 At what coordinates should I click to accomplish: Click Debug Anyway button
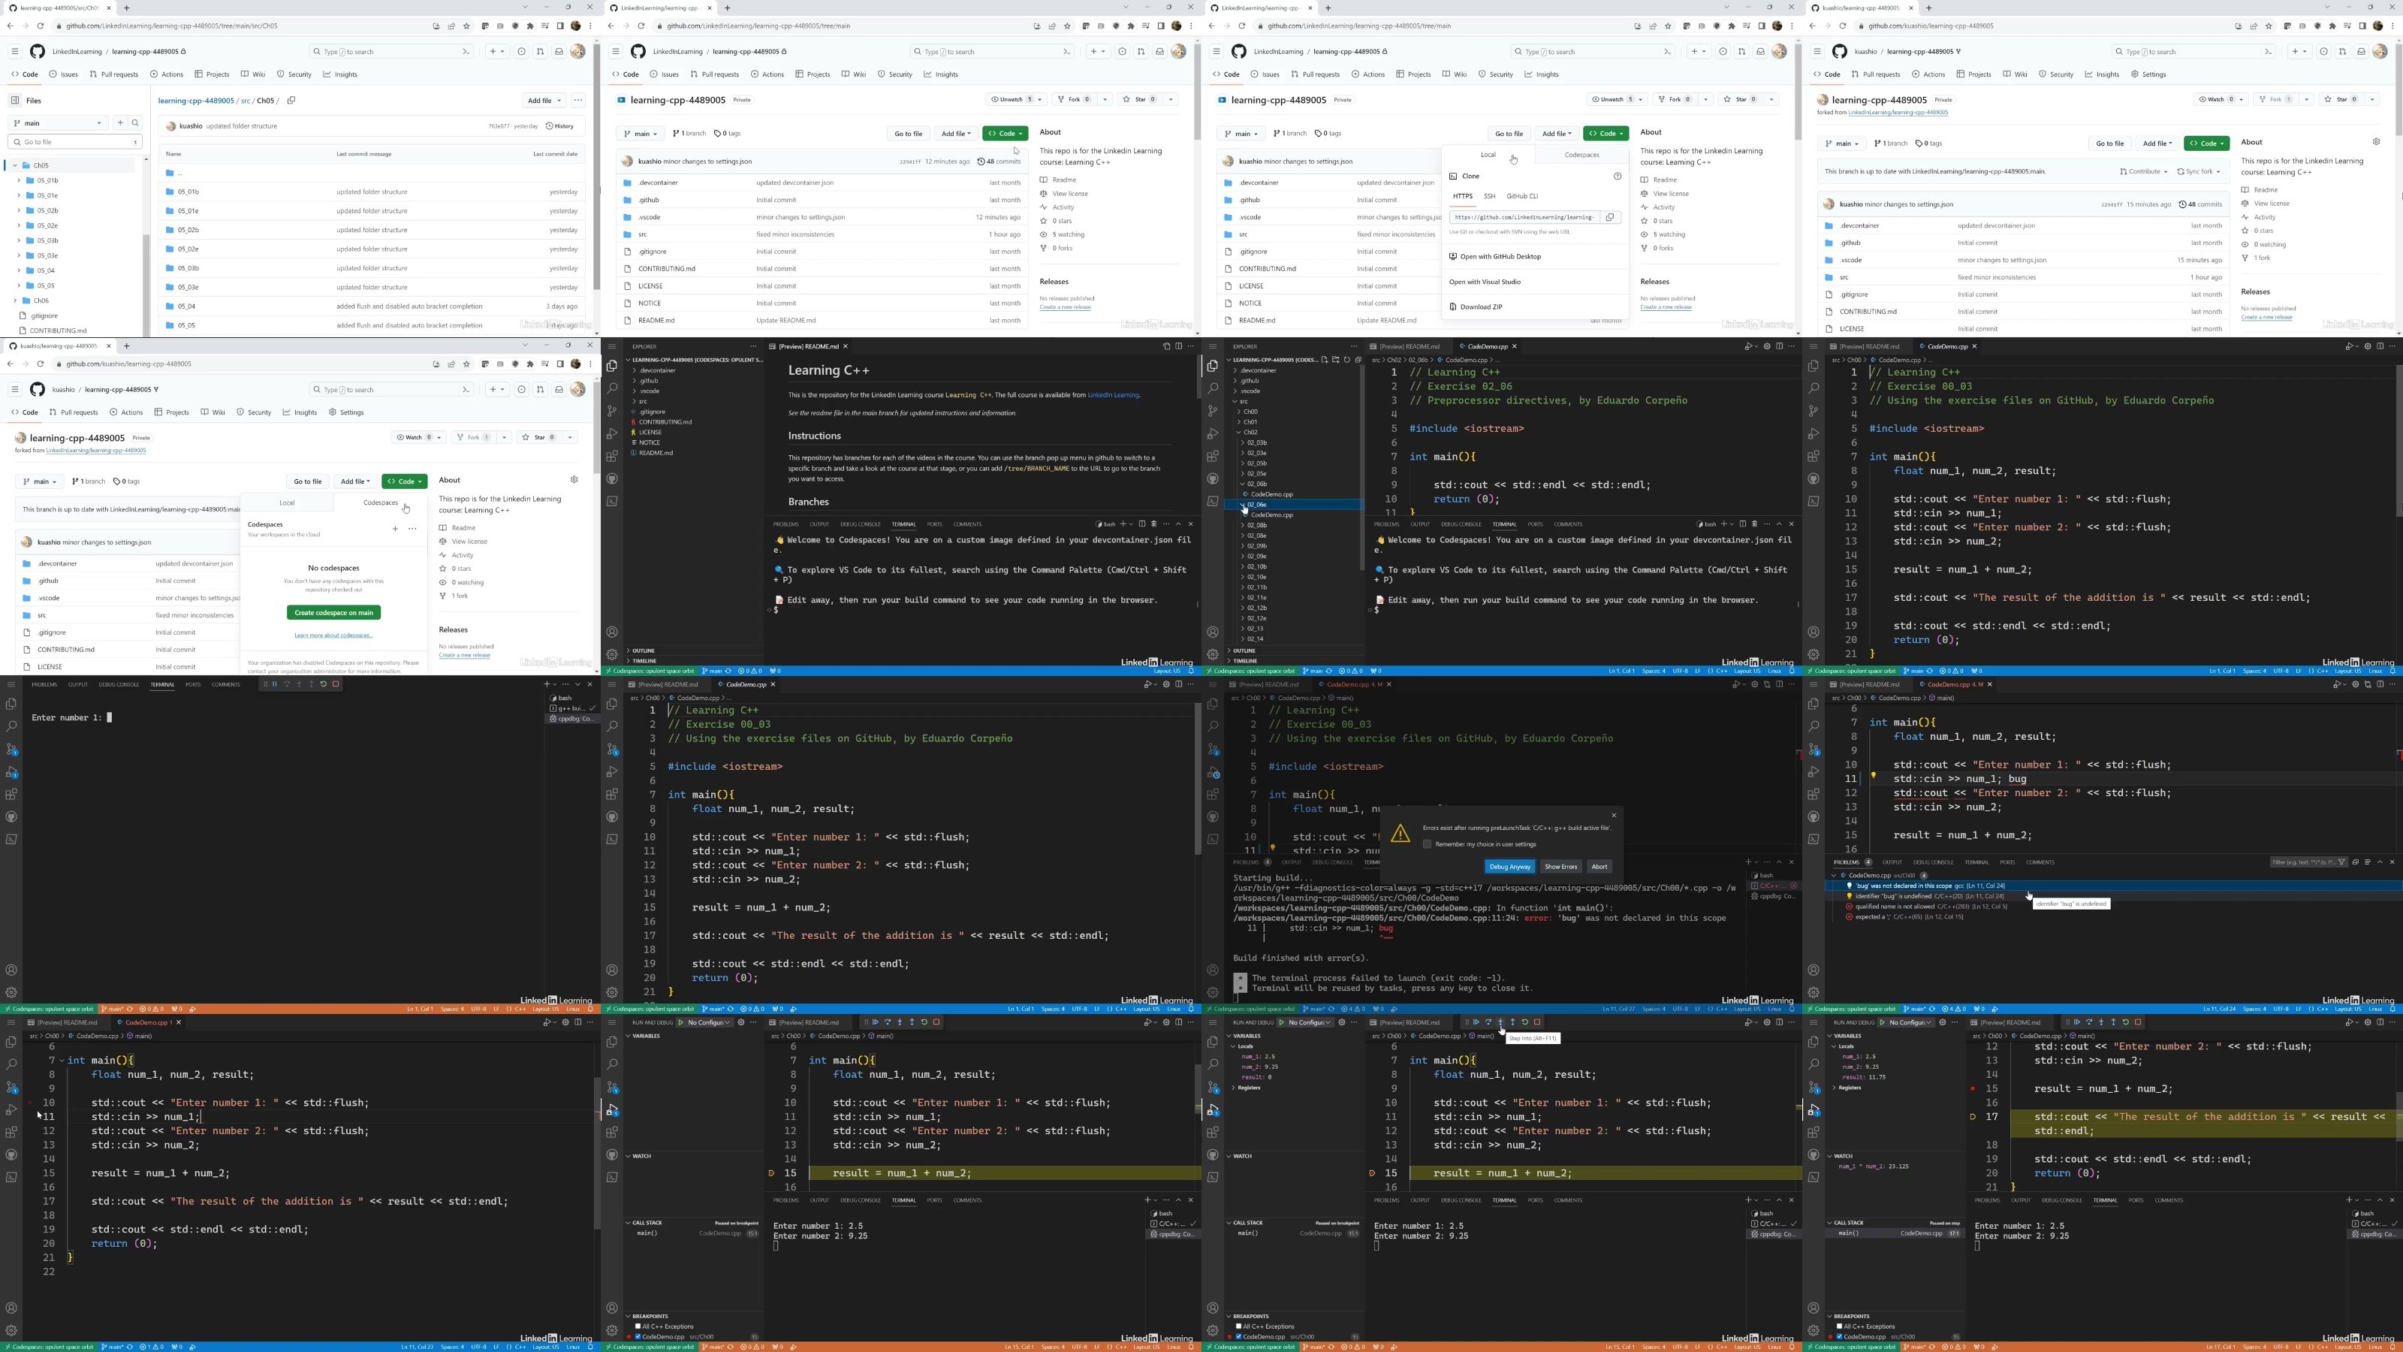point(1509,867)
